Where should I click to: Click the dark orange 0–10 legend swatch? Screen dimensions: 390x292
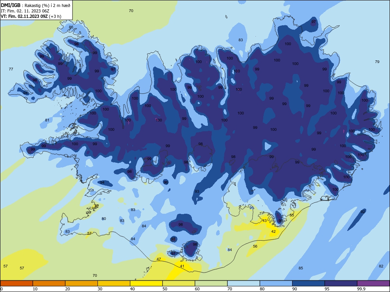(x=16, y=283)
